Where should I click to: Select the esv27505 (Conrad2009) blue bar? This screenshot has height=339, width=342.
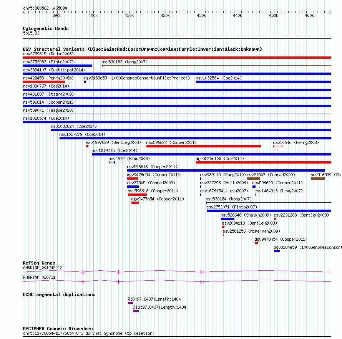point(133,187)
